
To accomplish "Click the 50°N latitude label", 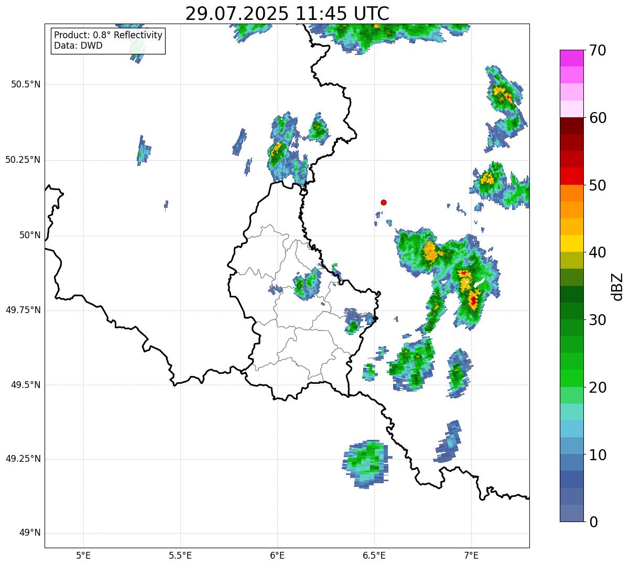I will pos(30,235).
